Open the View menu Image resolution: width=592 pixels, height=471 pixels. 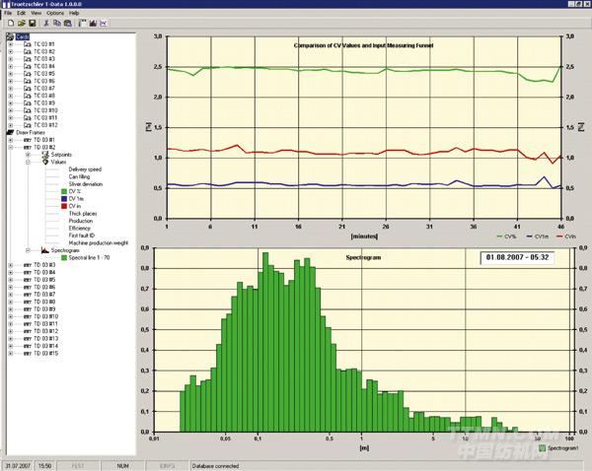pos(36,13)
